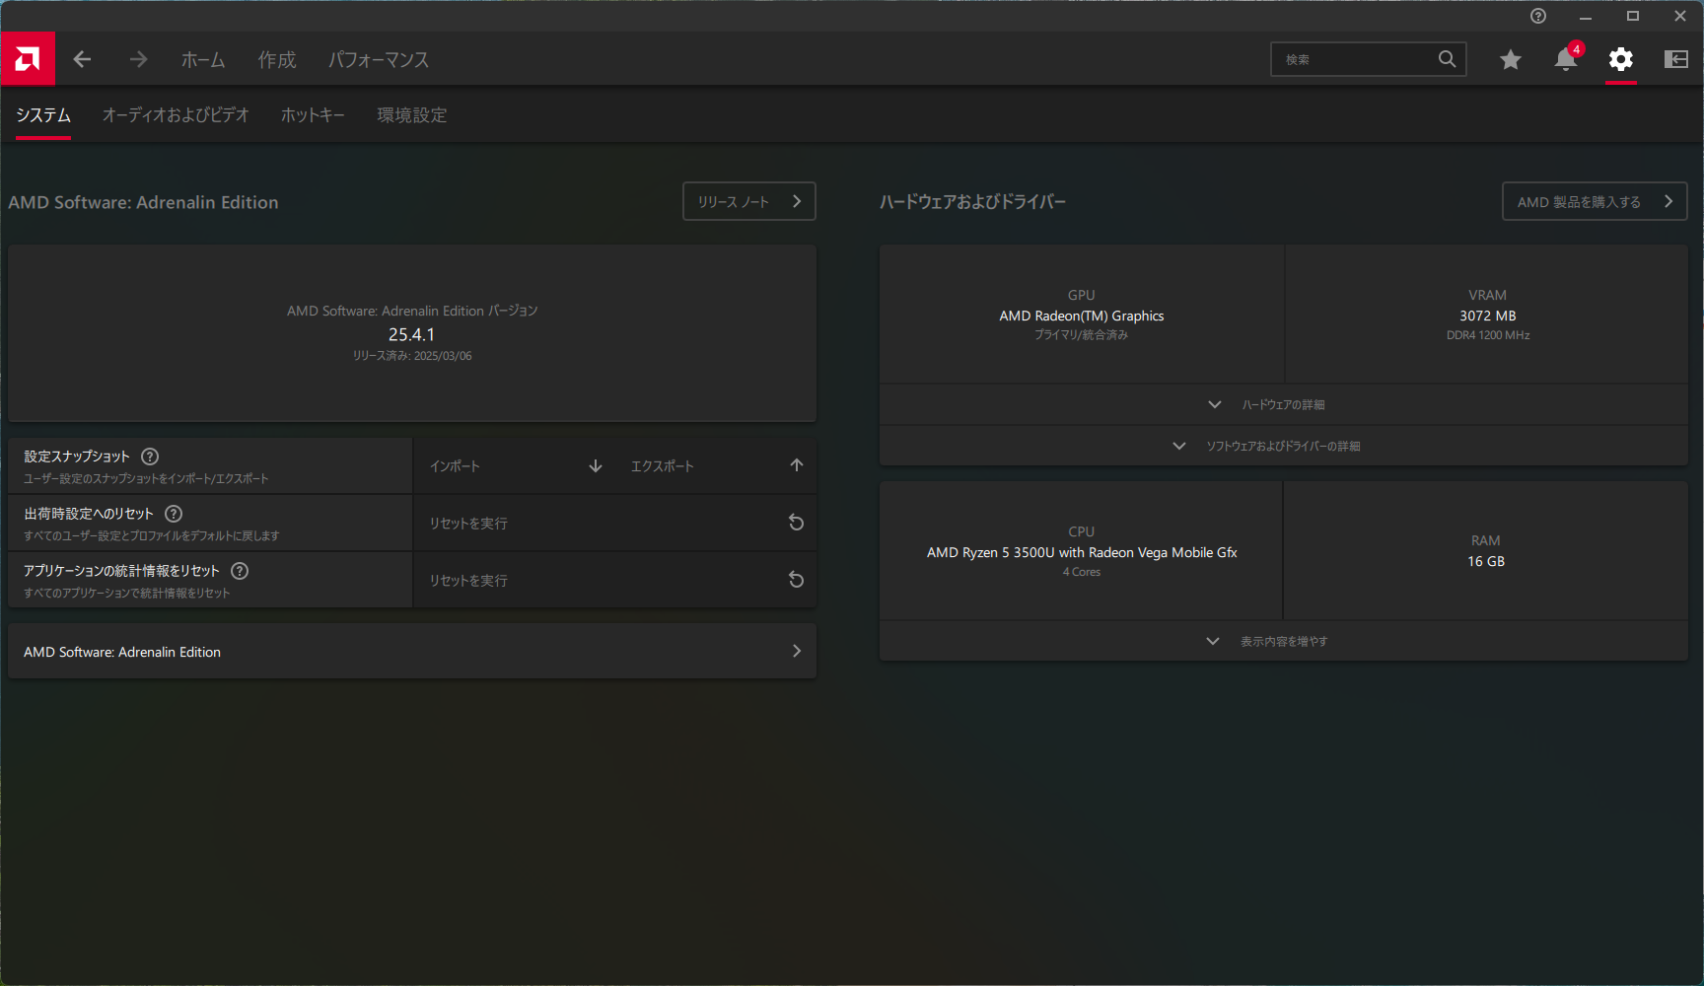Open favorites with the star icon
1704x986 pixels.
[x=1510, y=59]
